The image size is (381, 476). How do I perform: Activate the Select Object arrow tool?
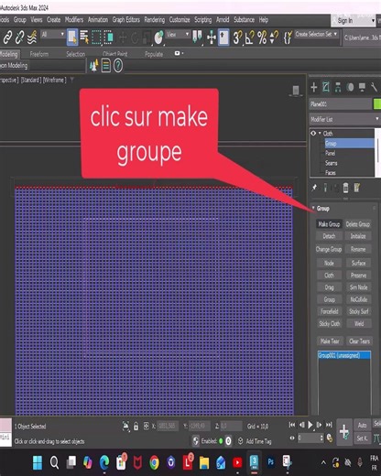(72, 38)
